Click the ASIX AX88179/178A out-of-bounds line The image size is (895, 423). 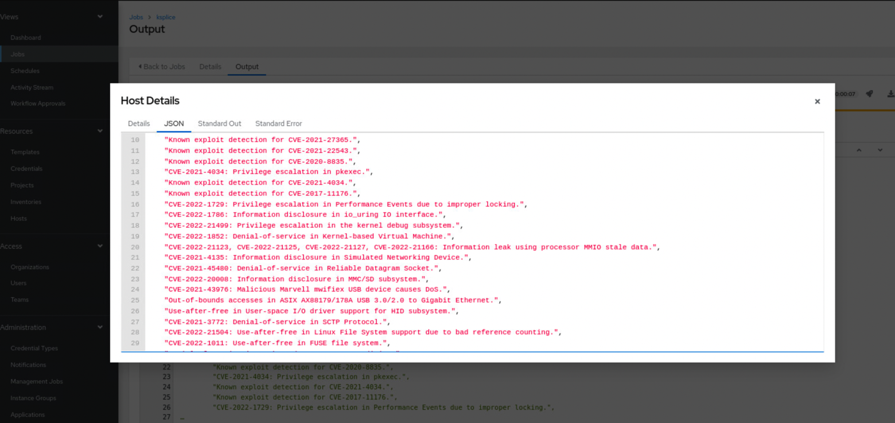[333, 301]
